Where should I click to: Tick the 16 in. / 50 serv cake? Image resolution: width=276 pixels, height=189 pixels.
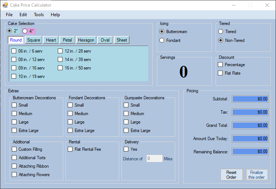pyautogui.click(x=60, y=68)
